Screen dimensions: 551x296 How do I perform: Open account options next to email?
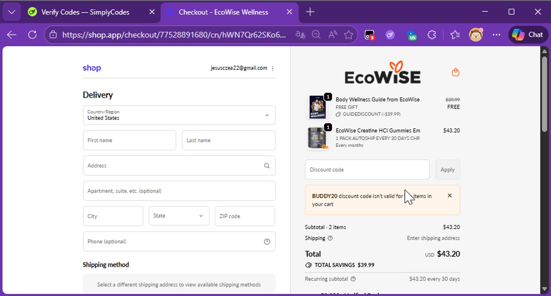point(273,68)
